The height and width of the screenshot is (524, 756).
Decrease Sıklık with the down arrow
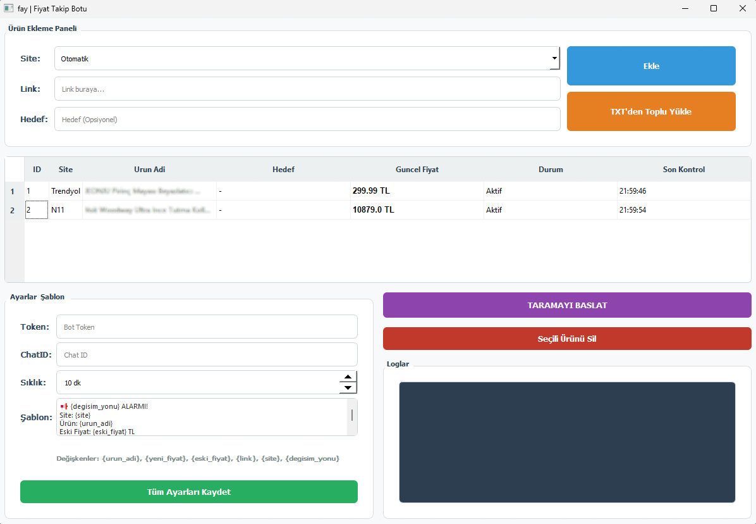pyautogui.click(x=348, y=388)
